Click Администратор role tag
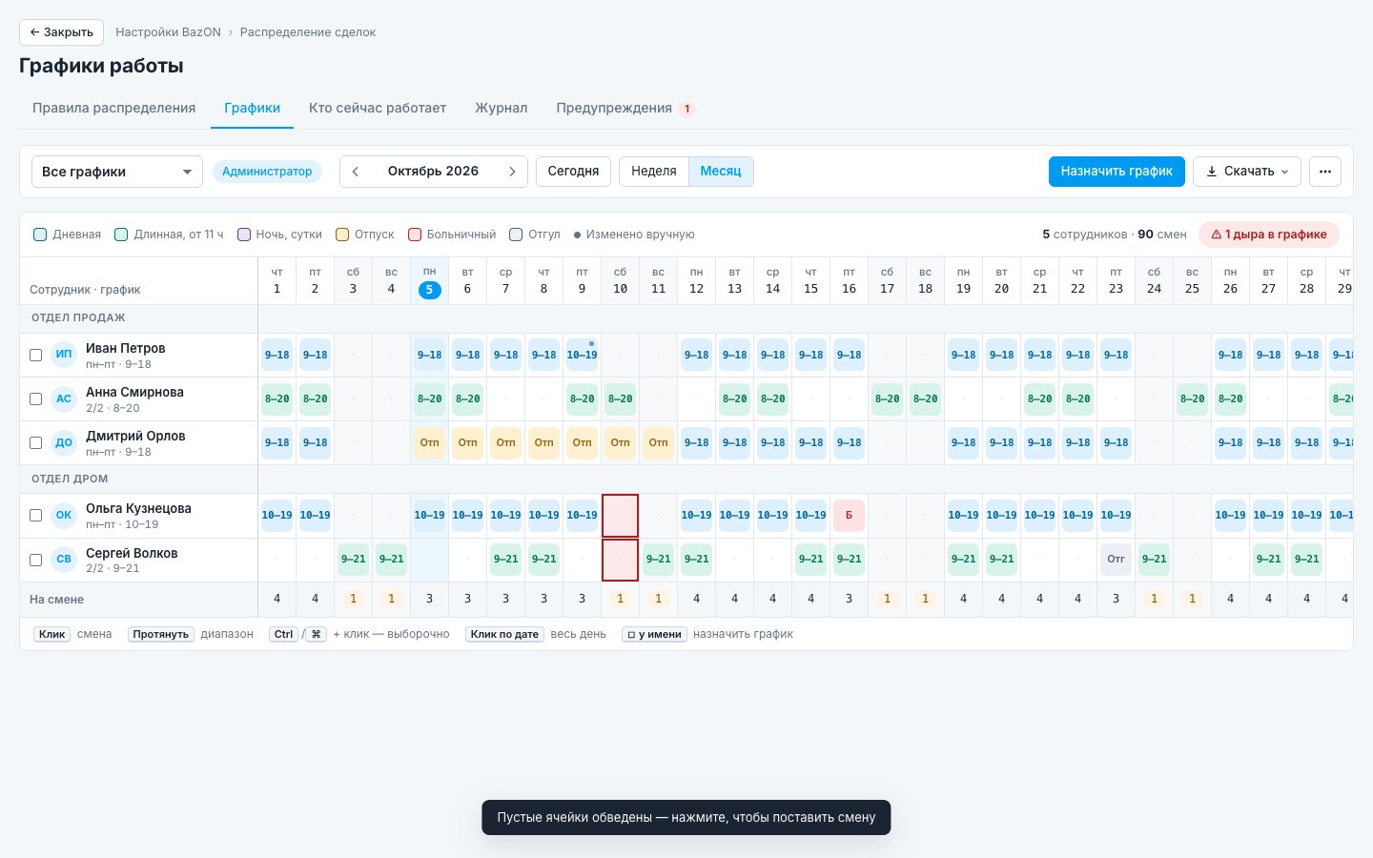Image resolution: width=1373 pixels, height=858 pixels. click(267, 172)
